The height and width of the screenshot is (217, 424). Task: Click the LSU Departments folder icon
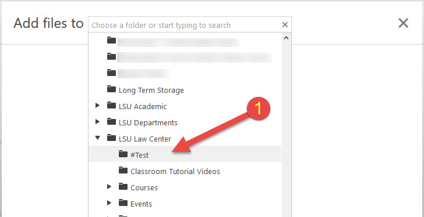[x=111, y=122]
